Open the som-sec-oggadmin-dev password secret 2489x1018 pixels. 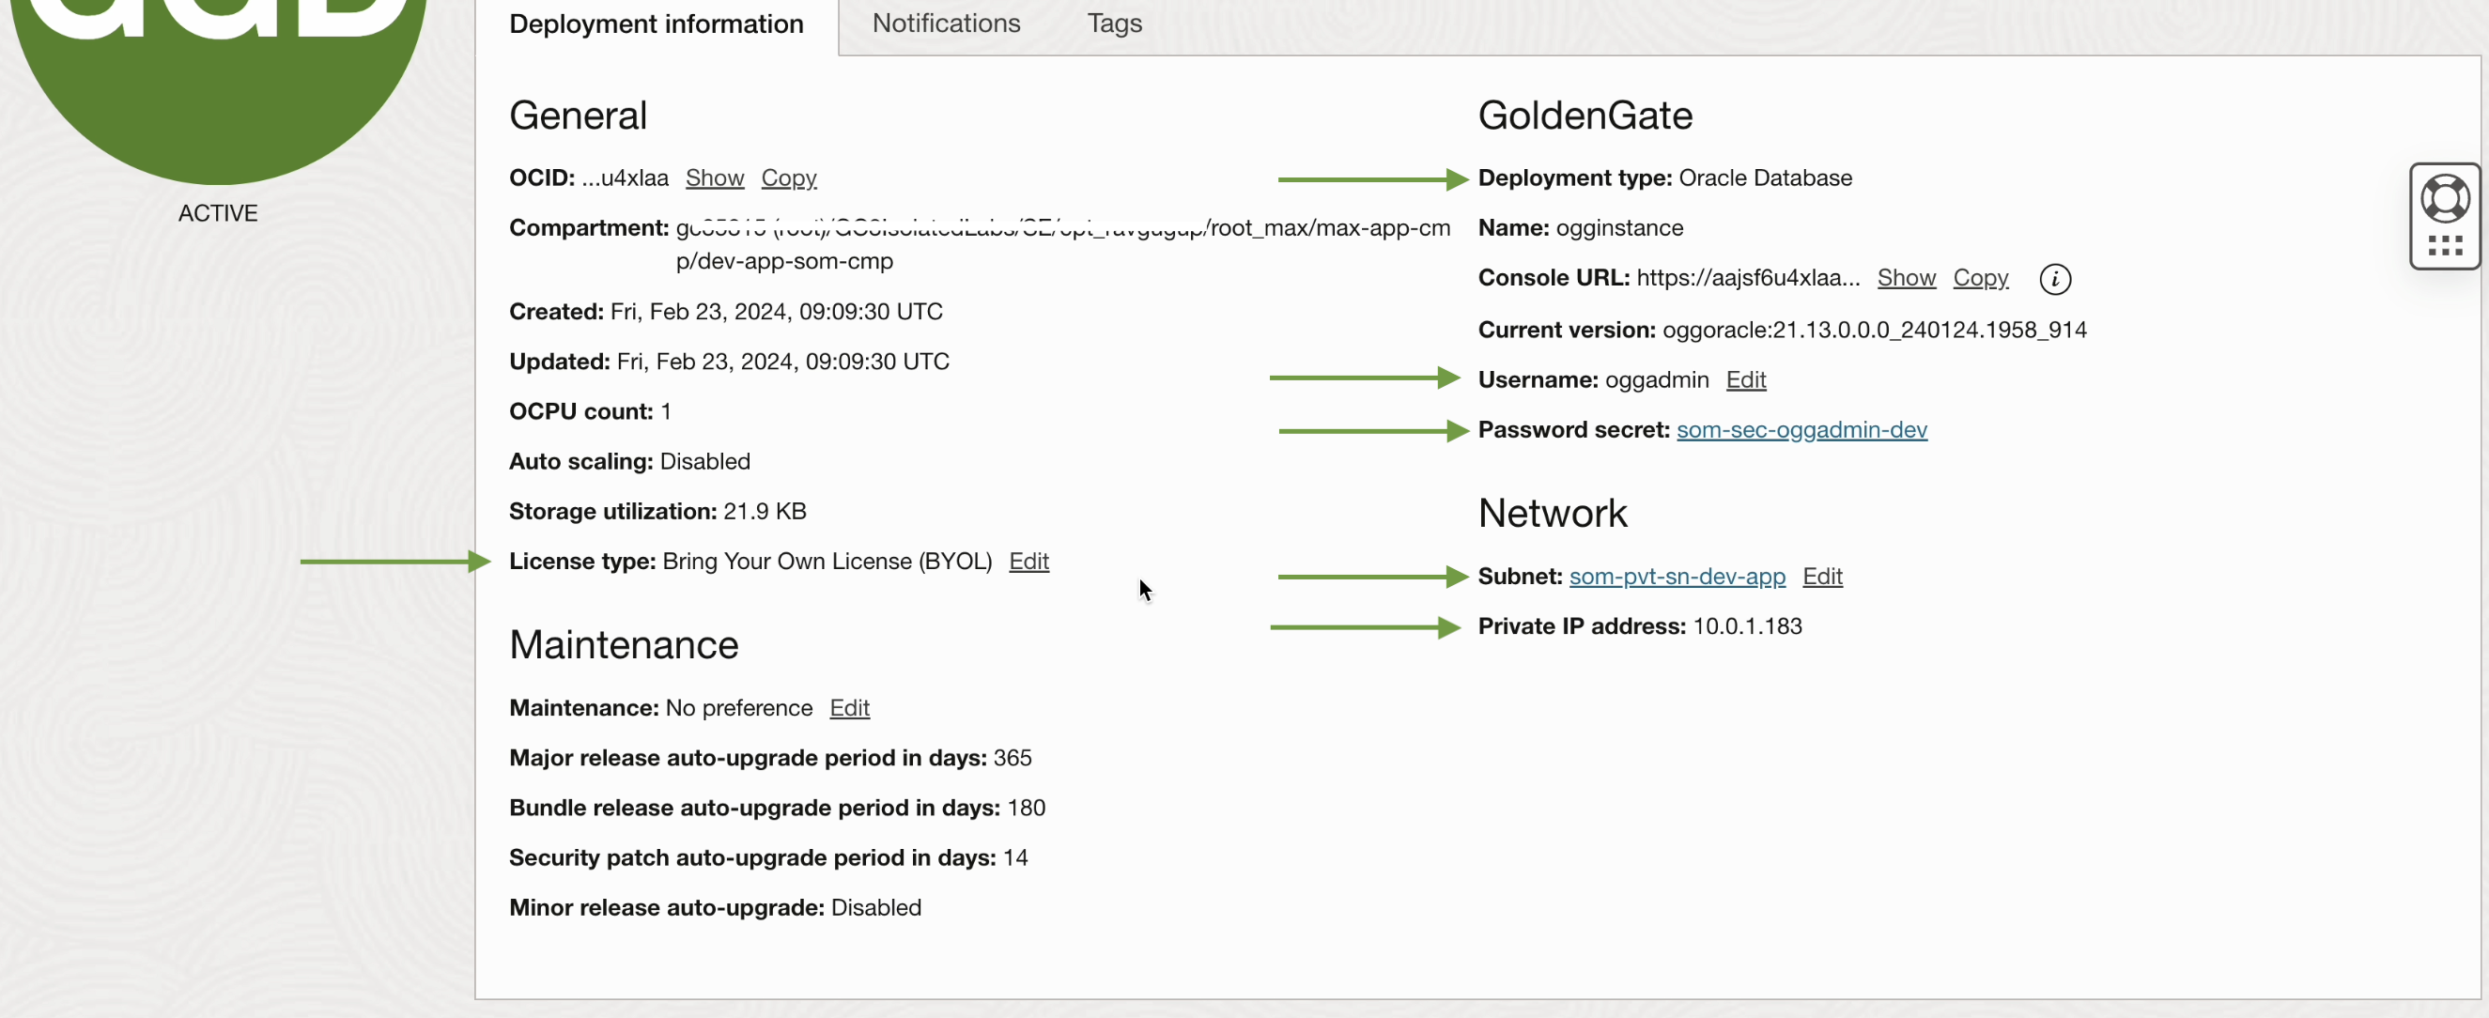pyautogui.click(x=1801, y=430)
